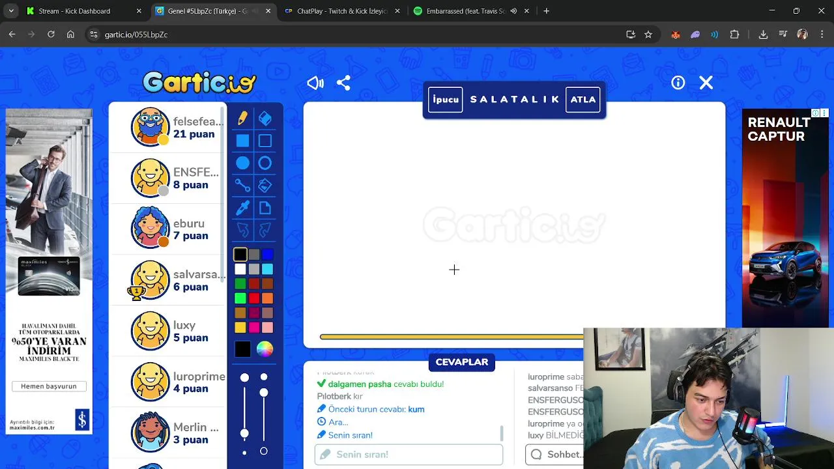Viewport: 834px width, 469px height.
Task: Select player ENSFE... with 8 puan
Action: pyautogui.click(x=168, y=178)
